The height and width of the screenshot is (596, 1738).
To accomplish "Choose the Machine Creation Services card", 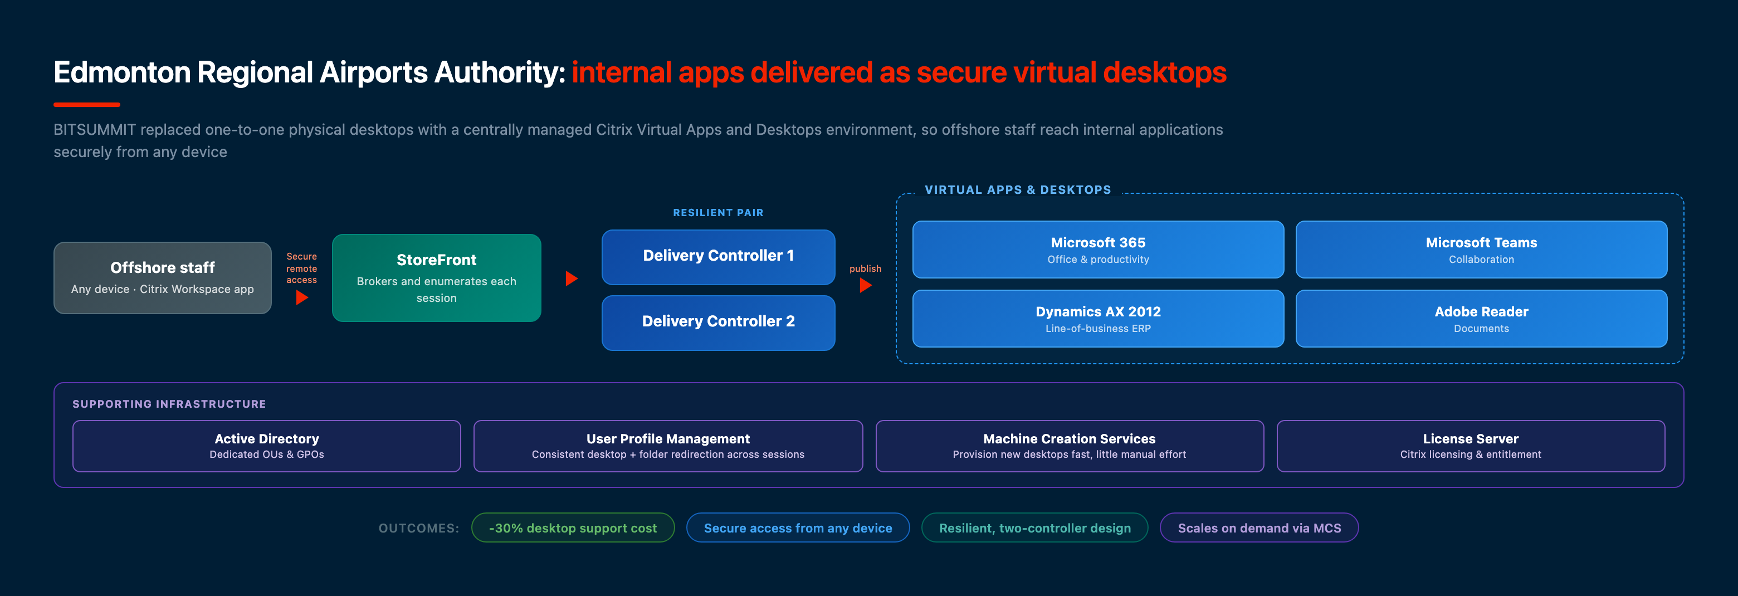I will [1070, 446].
